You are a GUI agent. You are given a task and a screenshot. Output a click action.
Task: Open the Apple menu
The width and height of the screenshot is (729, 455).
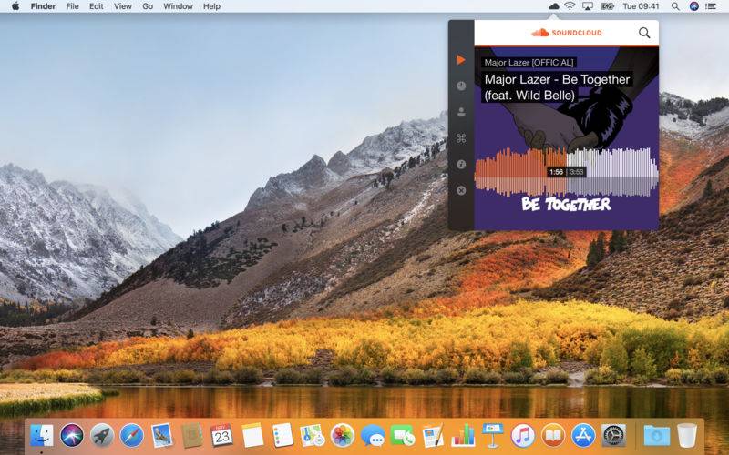coord(15,6)
